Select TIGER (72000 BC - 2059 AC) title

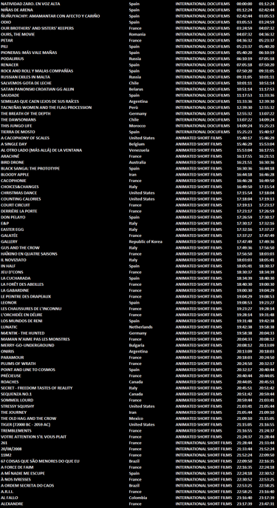(x=26, y=424)
